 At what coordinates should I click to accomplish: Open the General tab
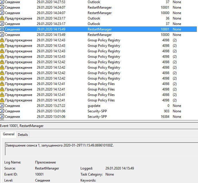click(x=9, y=134)
